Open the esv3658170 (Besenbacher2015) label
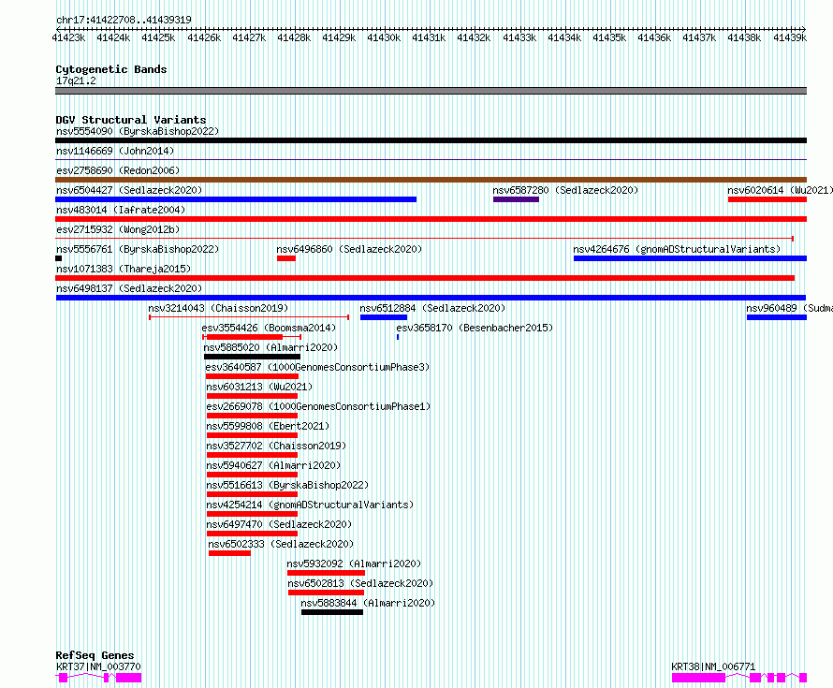The image size is (833, 688). tap(475, 328)
